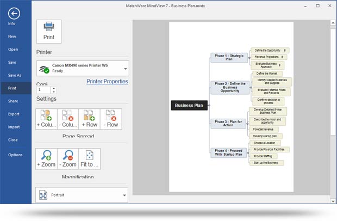Remove a row from the page spread

click(111, 119)
